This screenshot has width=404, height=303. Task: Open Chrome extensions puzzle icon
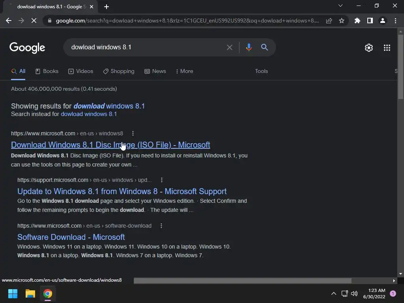click(x=357, y=21)
